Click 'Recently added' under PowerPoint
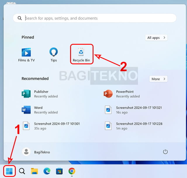 point(128,96)
